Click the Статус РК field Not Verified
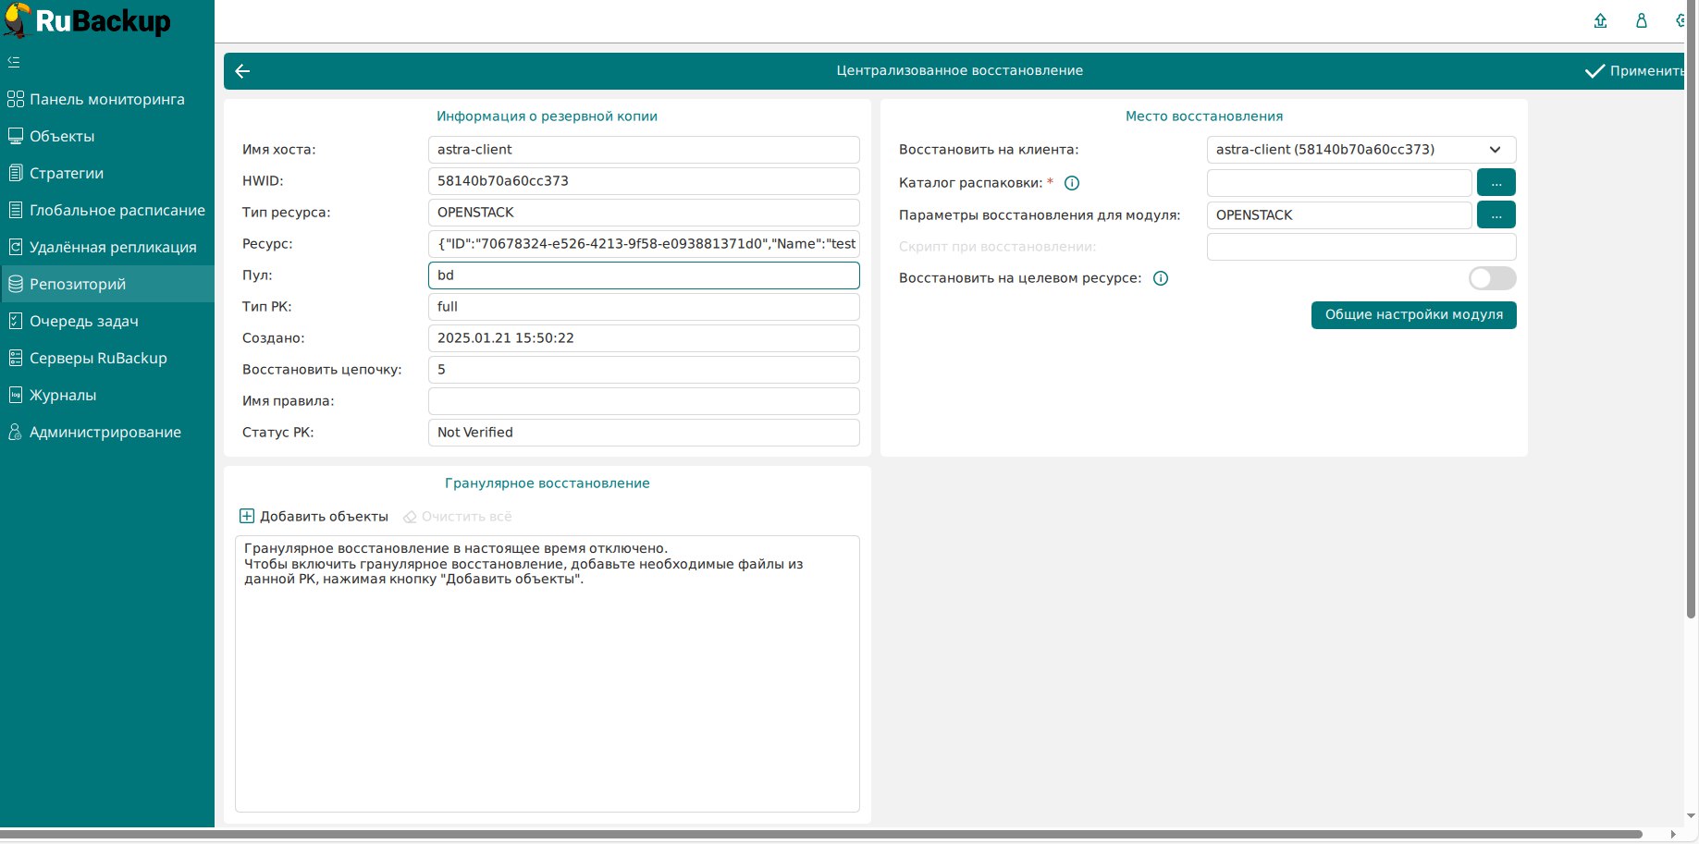Screen dimensions: 1699x844 [x=644, y=433]
